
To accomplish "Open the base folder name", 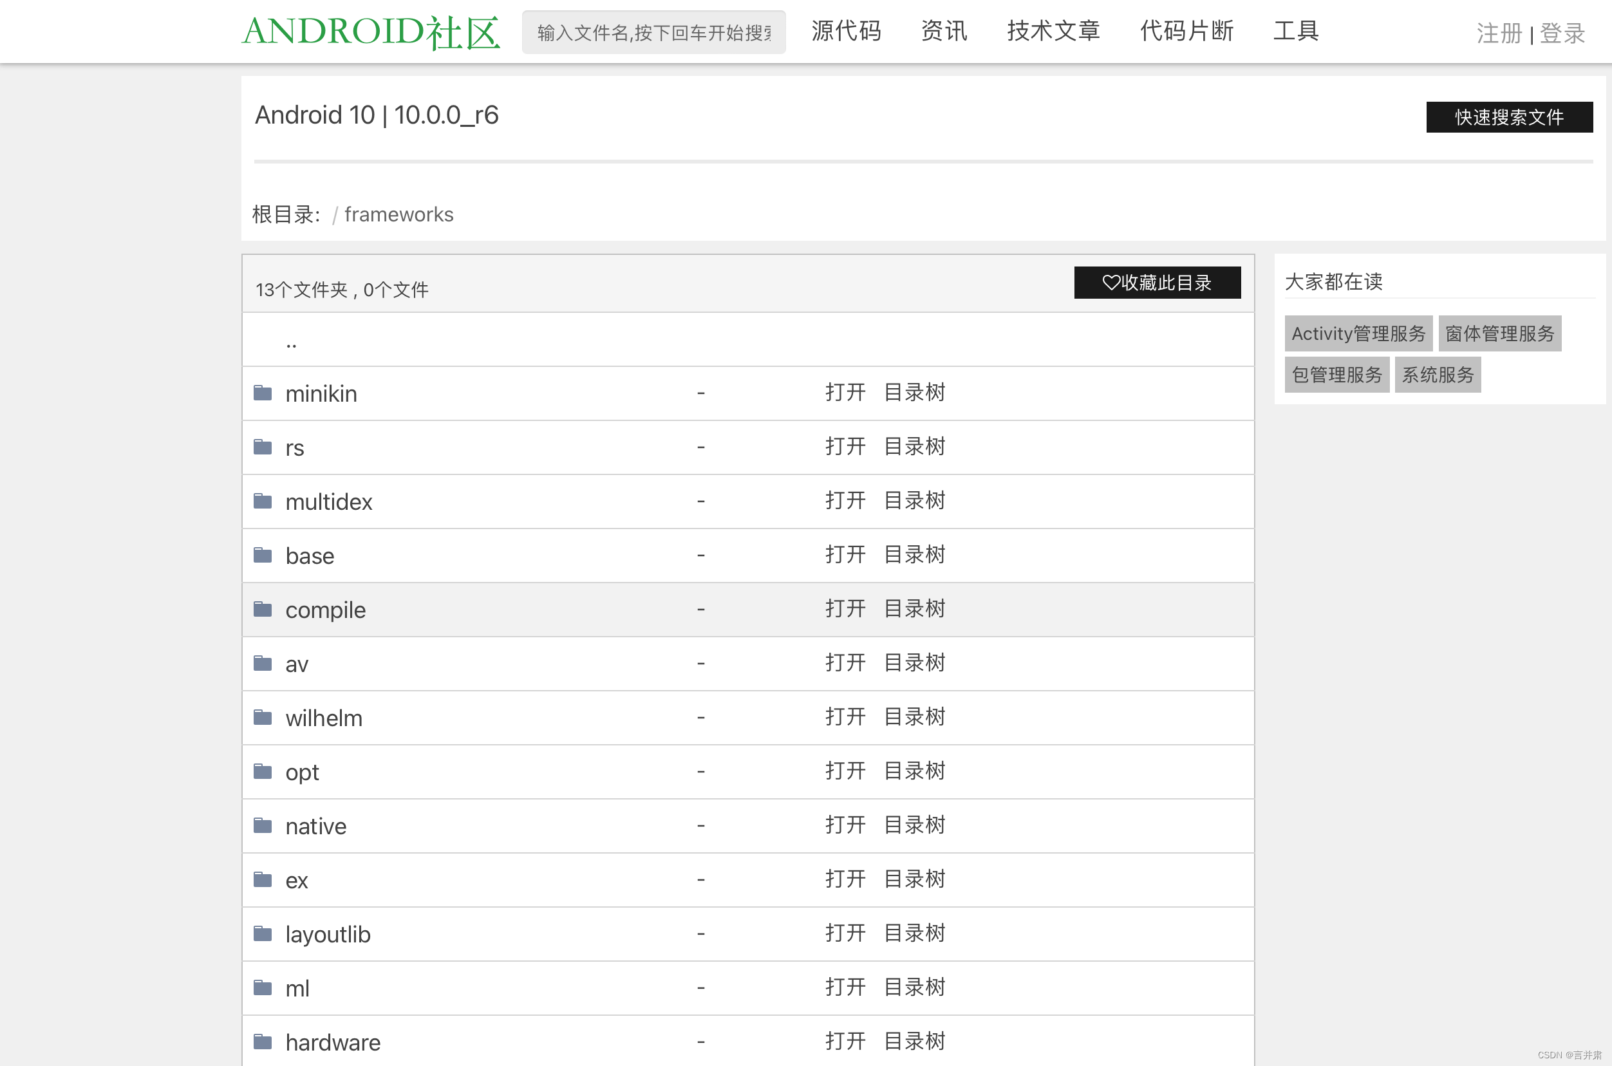I will 310,556.
